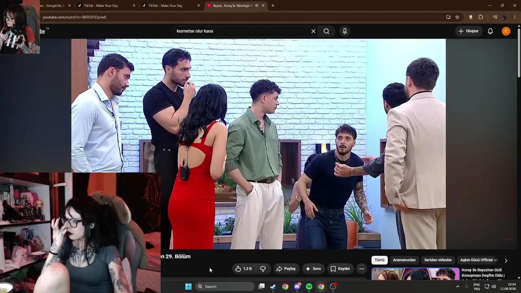Screen dimensions: 521x293
Task: Open Spotify from the taskbar
Action: pos(309,286)
